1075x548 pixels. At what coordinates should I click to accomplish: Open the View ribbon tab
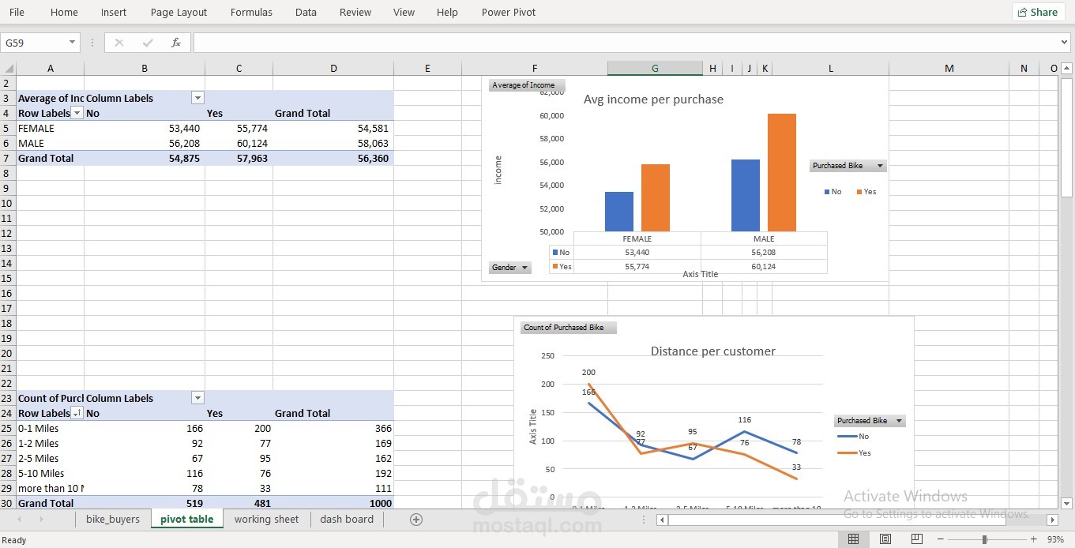point(404,12)
